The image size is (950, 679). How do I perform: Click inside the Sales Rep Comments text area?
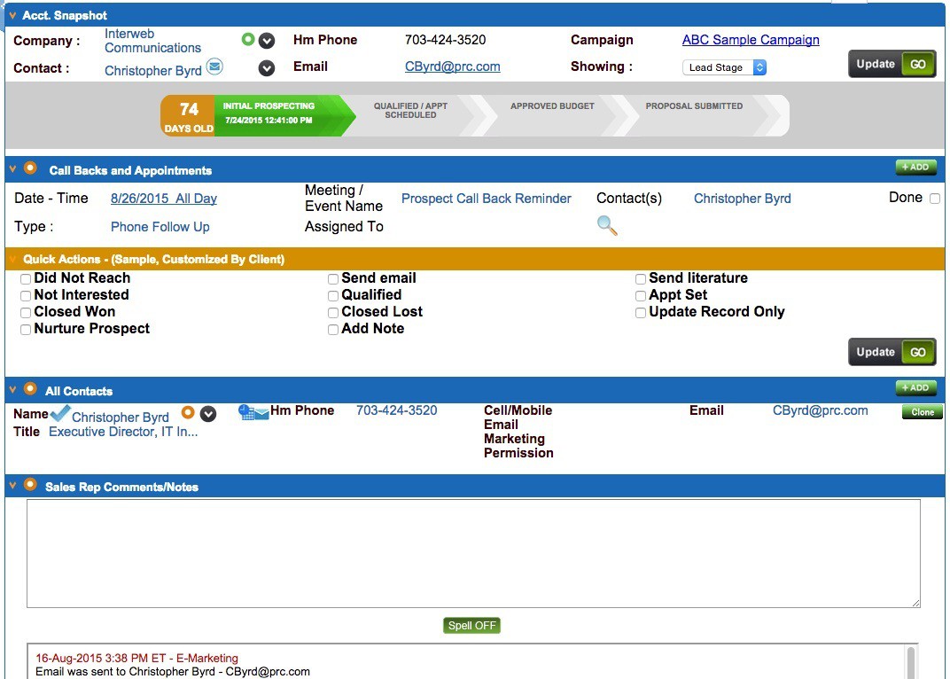pos(473,553)
